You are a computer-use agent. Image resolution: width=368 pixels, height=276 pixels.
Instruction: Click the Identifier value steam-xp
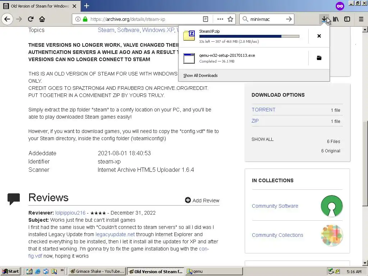[109, 162]
